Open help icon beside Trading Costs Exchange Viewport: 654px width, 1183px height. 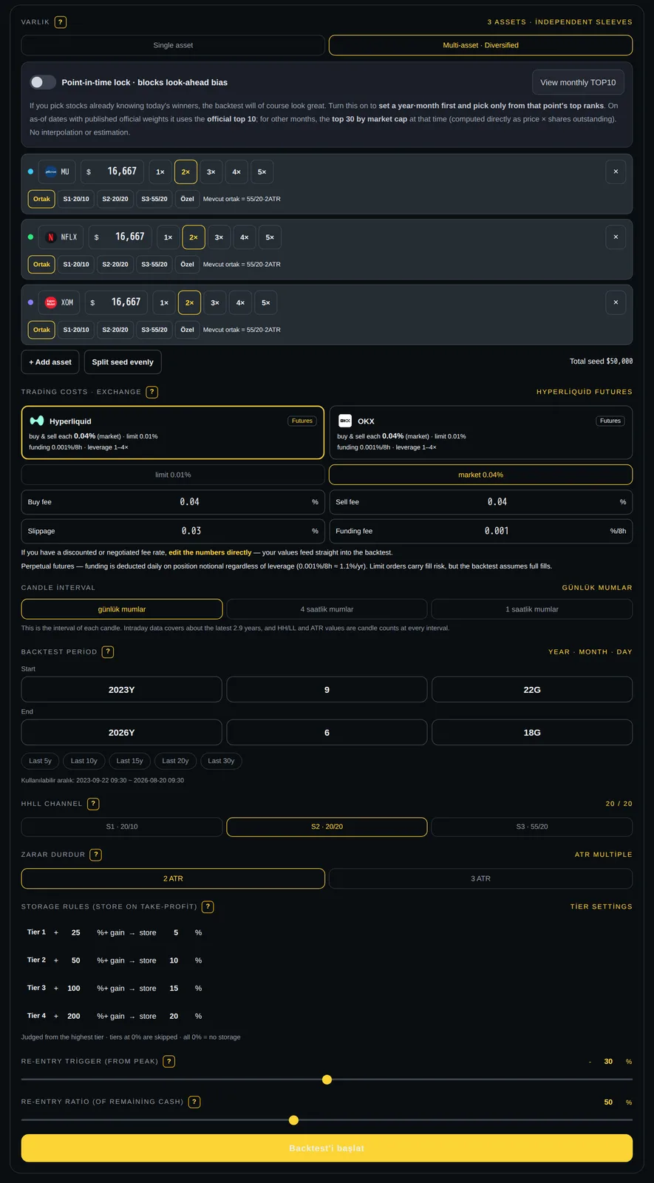[152, 392]
